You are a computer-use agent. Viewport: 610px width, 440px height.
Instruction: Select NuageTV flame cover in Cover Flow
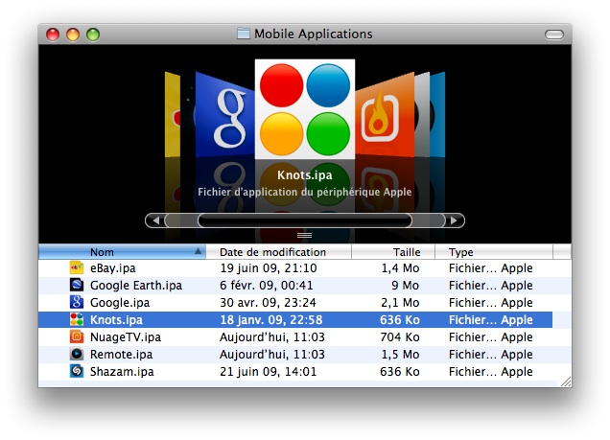[385, 115]
